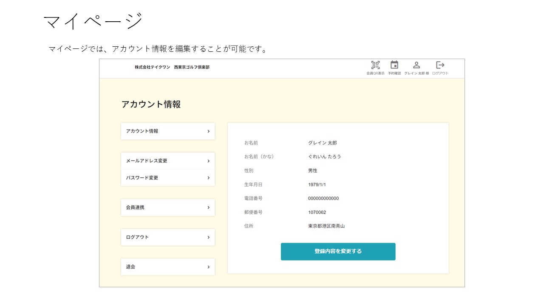Click the 性別 field label
This screenshot has width=544, height=306.
[x=249, y=170]
